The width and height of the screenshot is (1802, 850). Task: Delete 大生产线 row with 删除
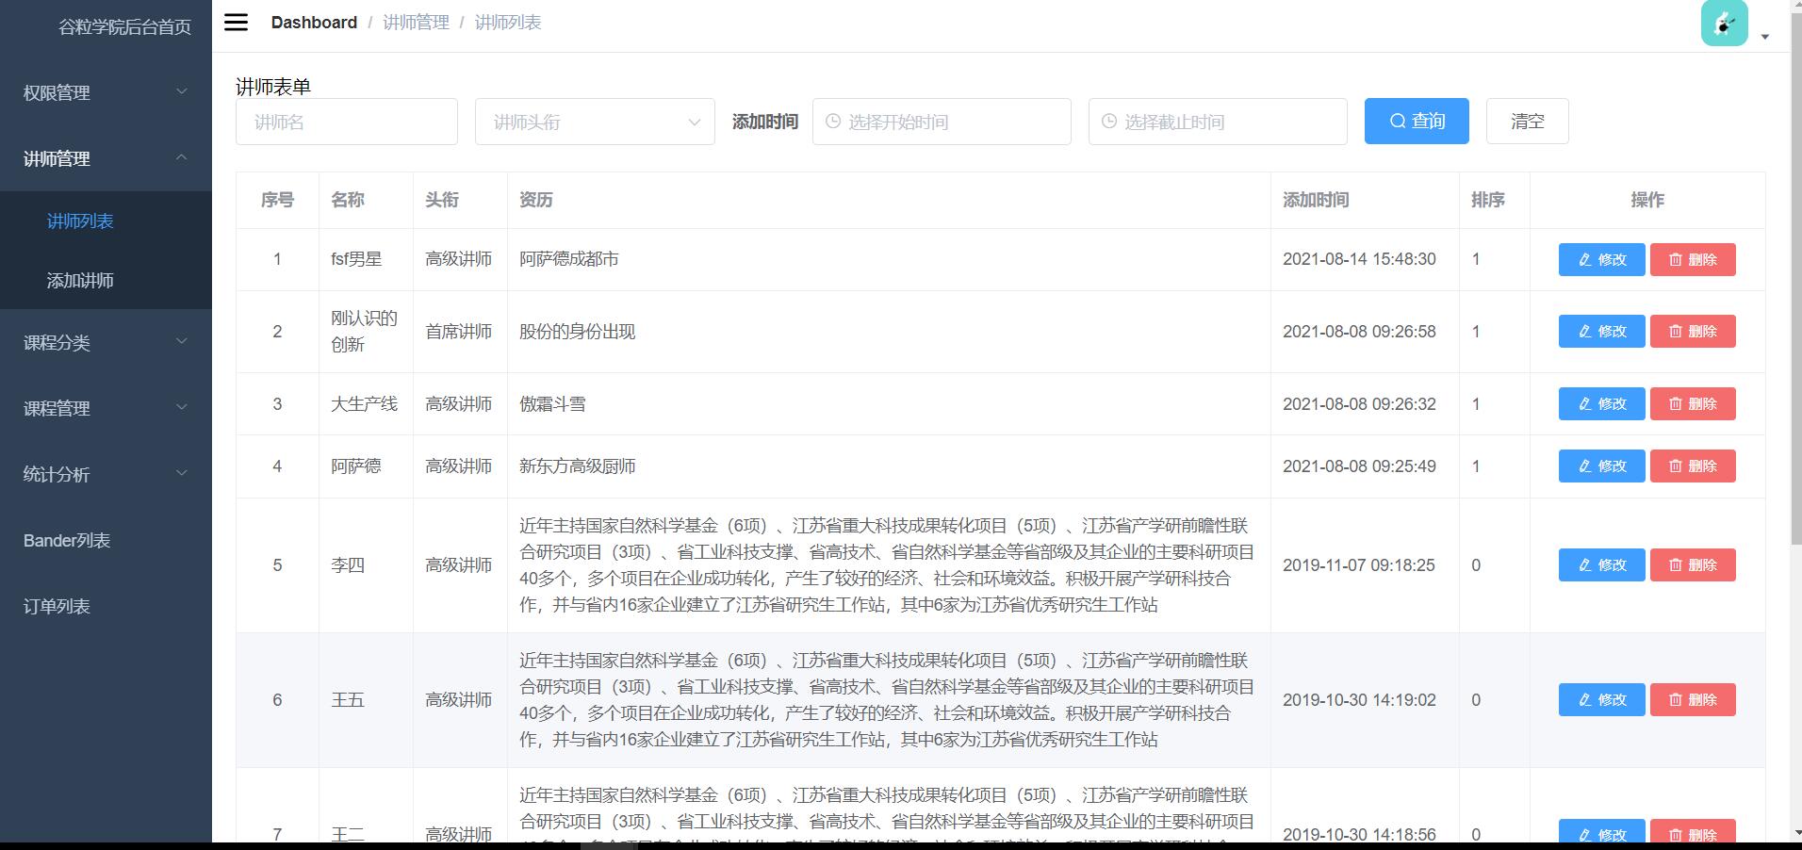point(1693,403)
